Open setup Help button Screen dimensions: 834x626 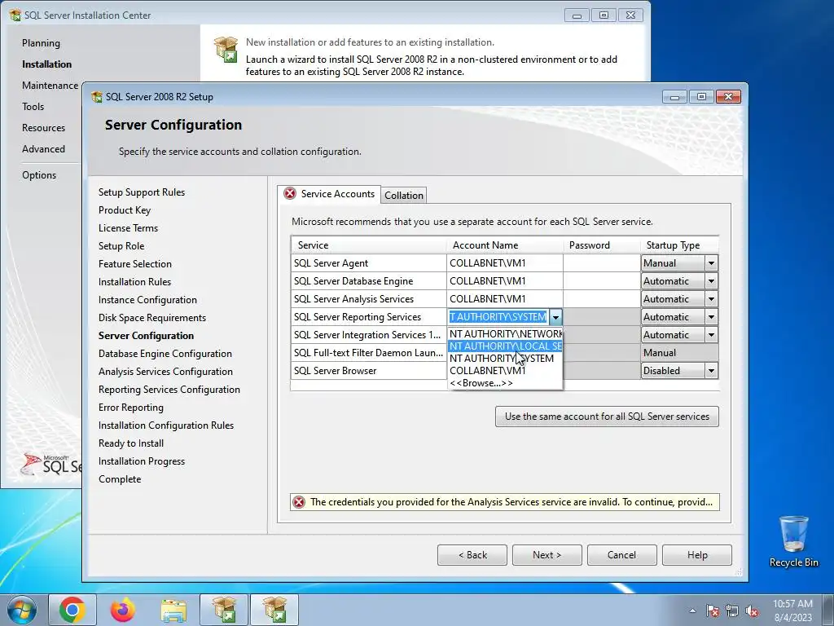[697, 554]
